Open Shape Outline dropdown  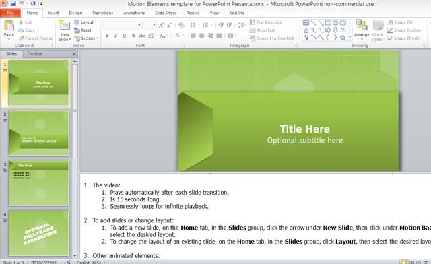[x=405, y=30]
